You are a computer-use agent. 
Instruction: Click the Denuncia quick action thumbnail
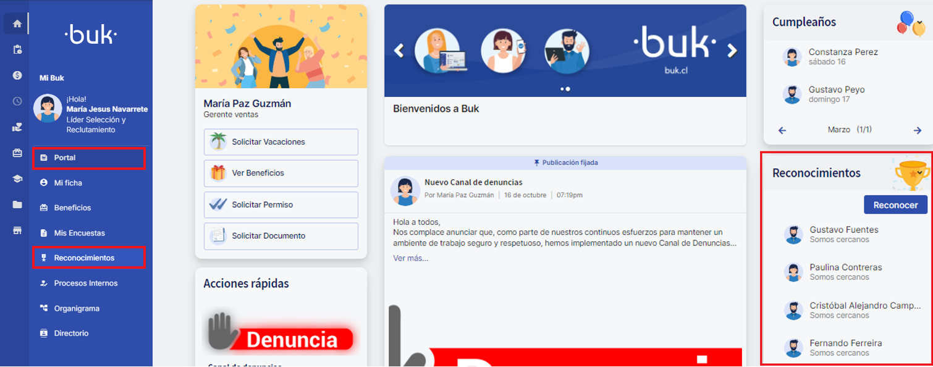click(281, 334)
